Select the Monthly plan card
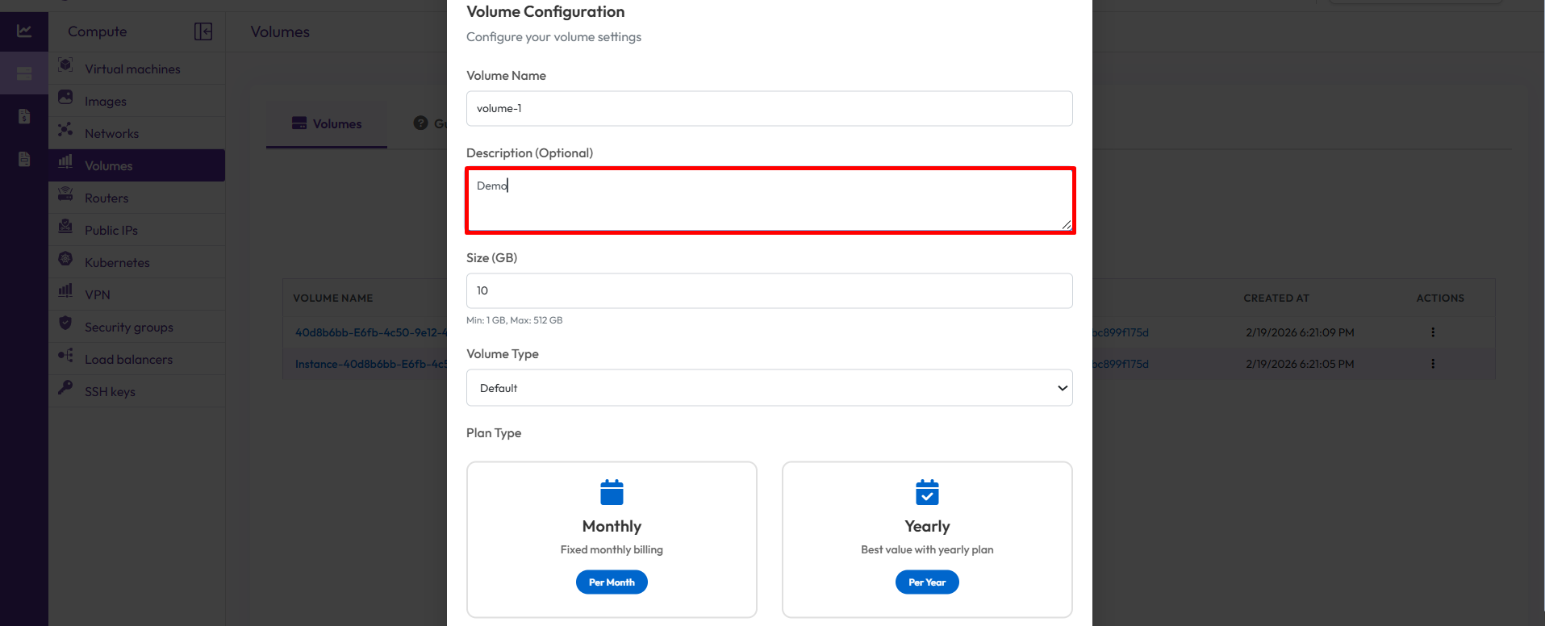The height and width of the screenshot is (626, 1545). (612, 539)
